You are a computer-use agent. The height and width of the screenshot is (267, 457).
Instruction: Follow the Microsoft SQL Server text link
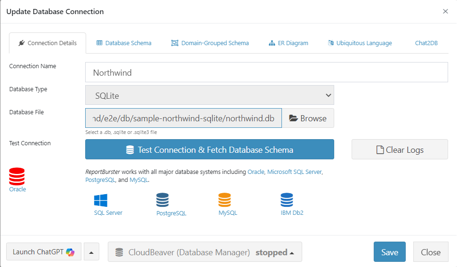pyautogui.click(x=295, y=172)
